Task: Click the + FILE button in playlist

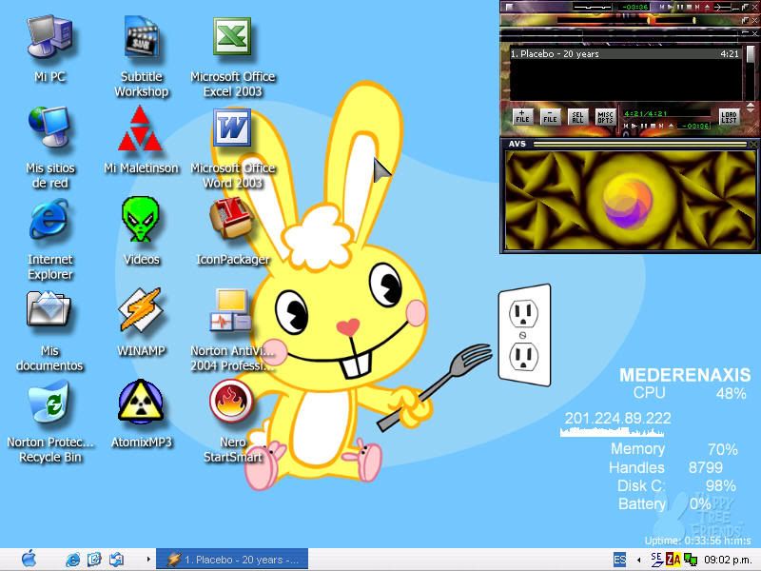Action: tap(523, 116)
